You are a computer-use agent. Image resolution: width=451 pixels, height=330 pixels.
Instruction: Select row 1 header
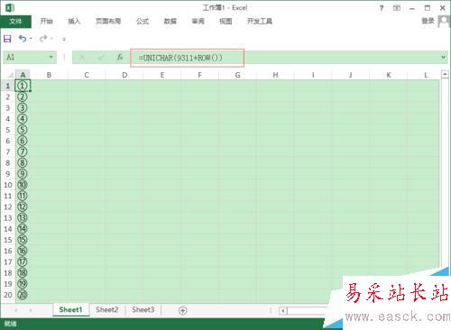(7, 86)
